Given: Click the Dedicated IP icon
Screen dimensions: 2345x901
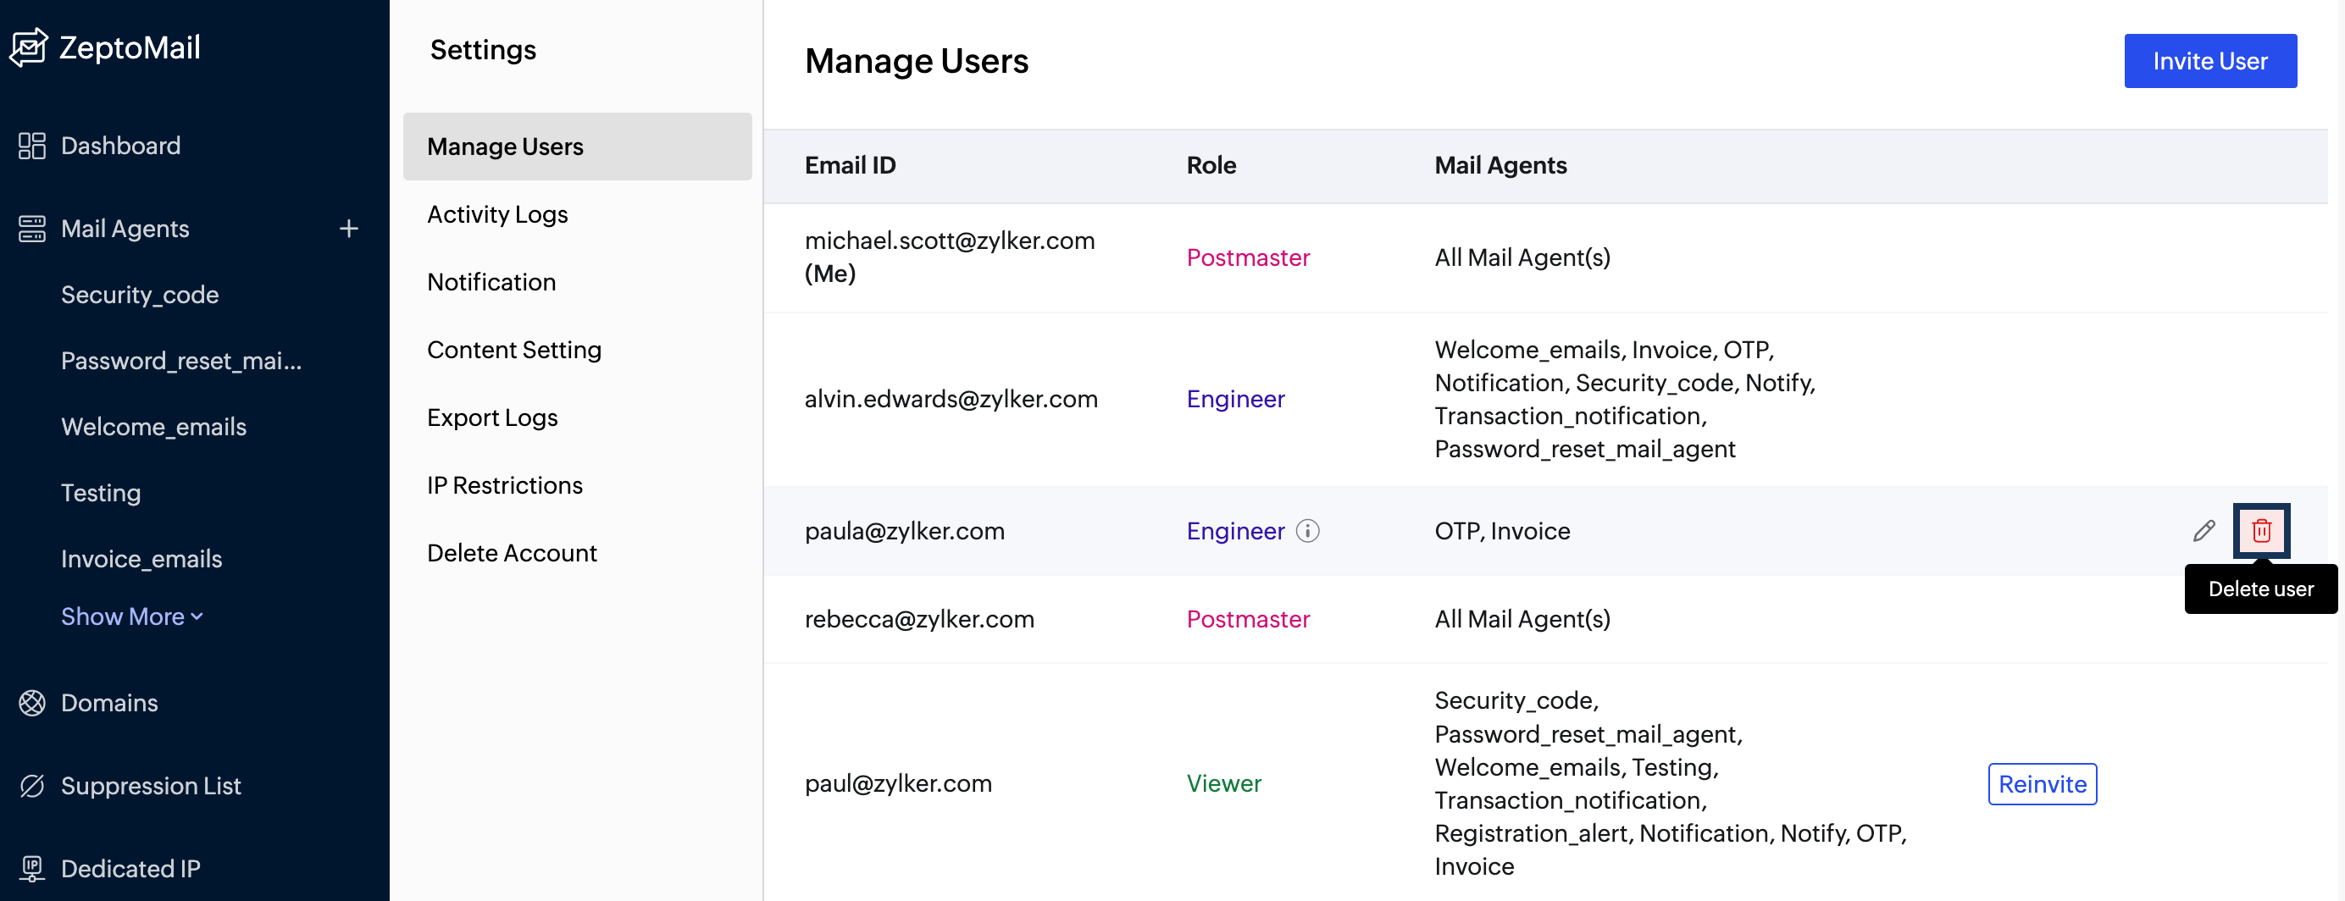Looking at the screenshot, I should (32, 868).
